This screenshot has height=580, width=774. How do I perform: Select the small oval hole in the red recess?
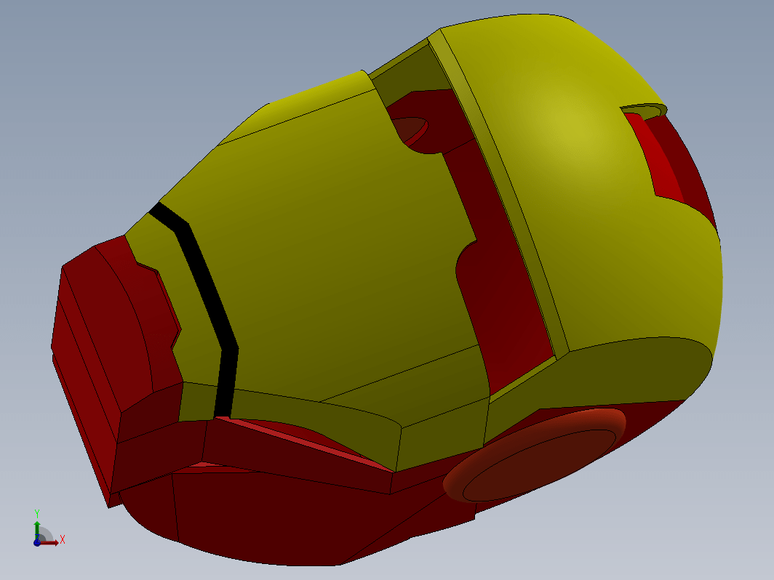tap(410, 131)
